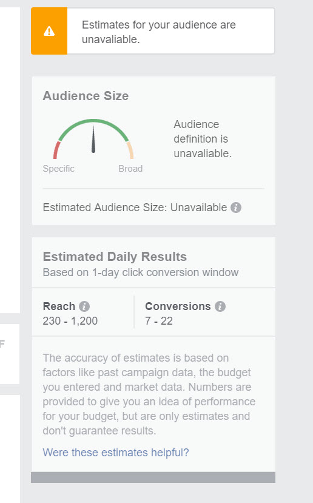Screen dimensions: 313x503
Task: Click the Reach estimate 230 - 1,200
Action: click(x=70, y=321)
